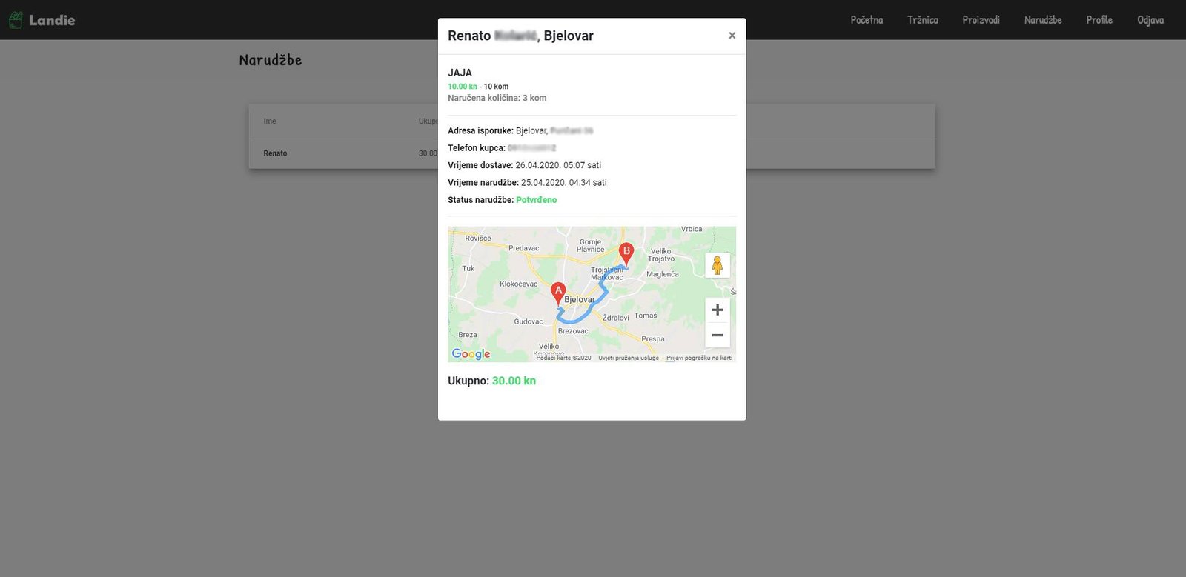Close the Renato order details dialog

click(x=732, y=36)
